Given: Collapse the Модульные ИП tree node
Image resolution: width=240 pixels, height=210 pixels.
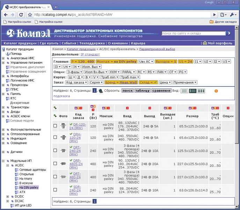Looking at the screenshot, I should [x=3, y=161].
